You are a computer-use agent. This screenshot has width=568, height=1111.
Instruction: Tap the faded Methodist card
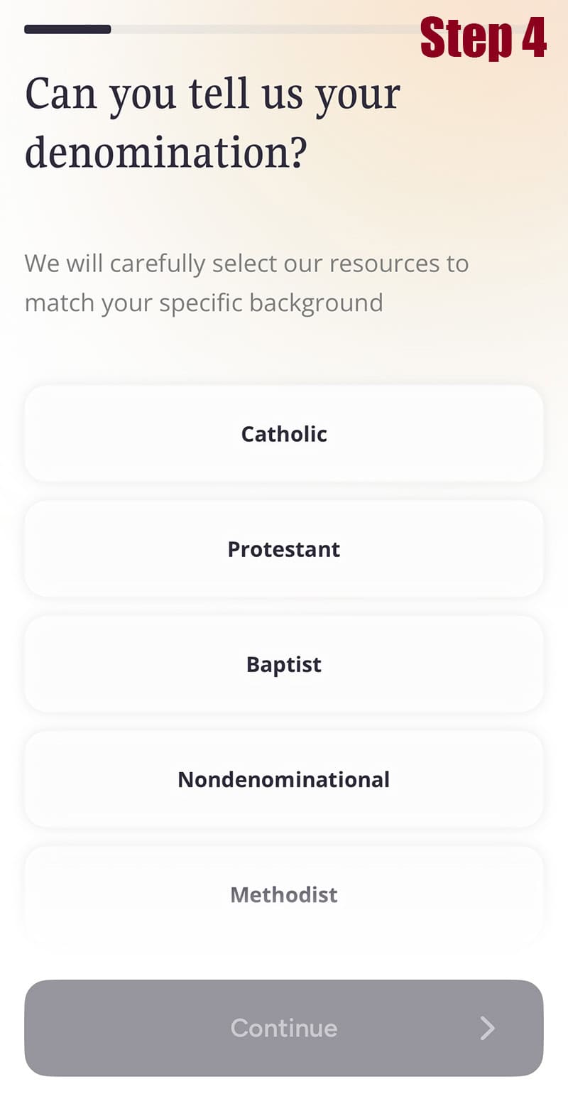point(284,894)
